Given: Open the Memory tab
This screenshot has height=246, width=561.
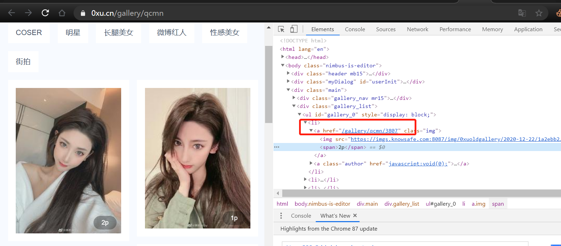Looking at the screenshot, I should pyautogui.click(x=492, y=29).
